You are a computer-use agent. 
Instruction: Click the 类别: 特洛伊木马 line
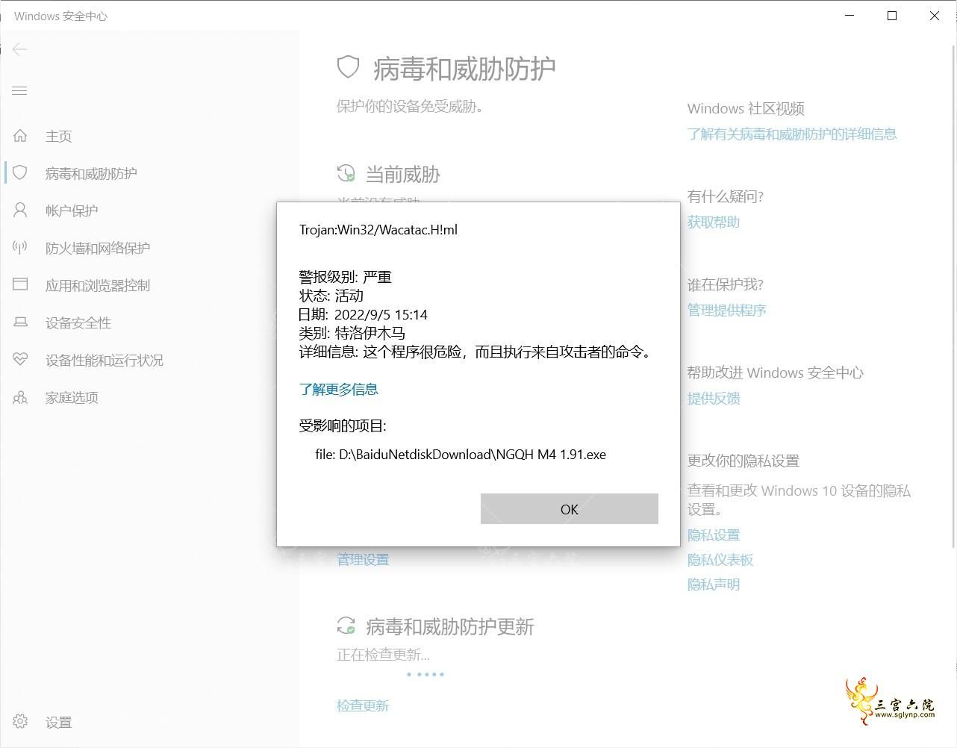point(352,333)
